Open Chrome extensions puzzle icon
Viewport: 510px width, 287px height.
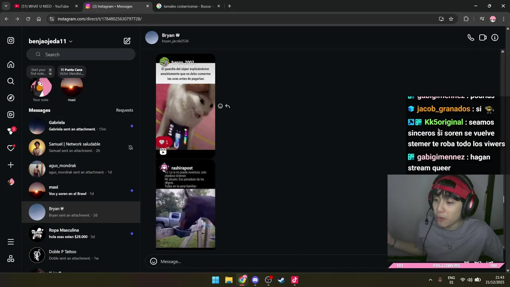tap(466, 19)
